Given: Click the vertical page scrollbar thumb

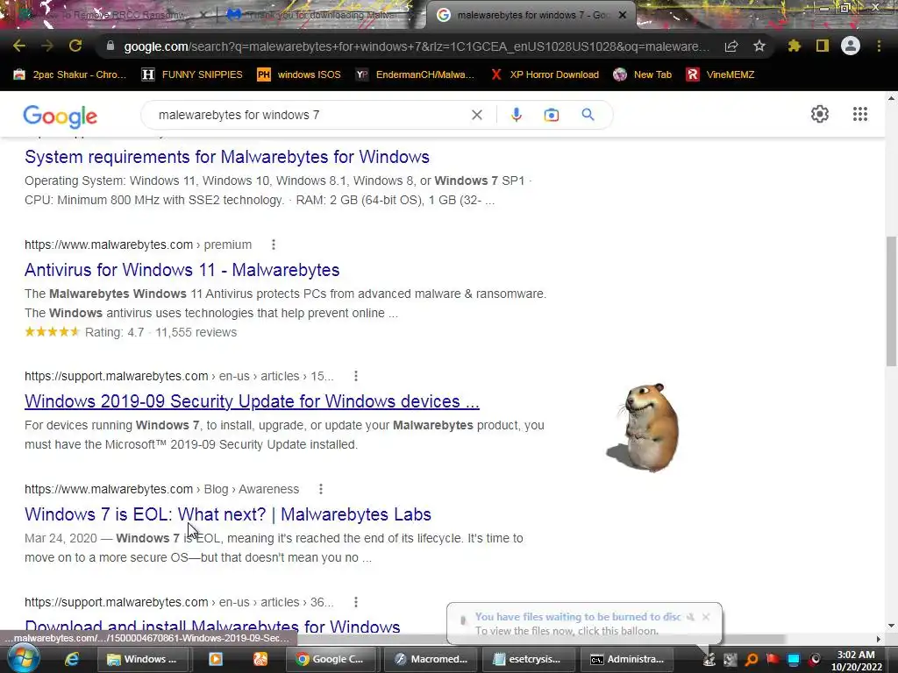Looking at the screenshot, I should click(891, 301).
